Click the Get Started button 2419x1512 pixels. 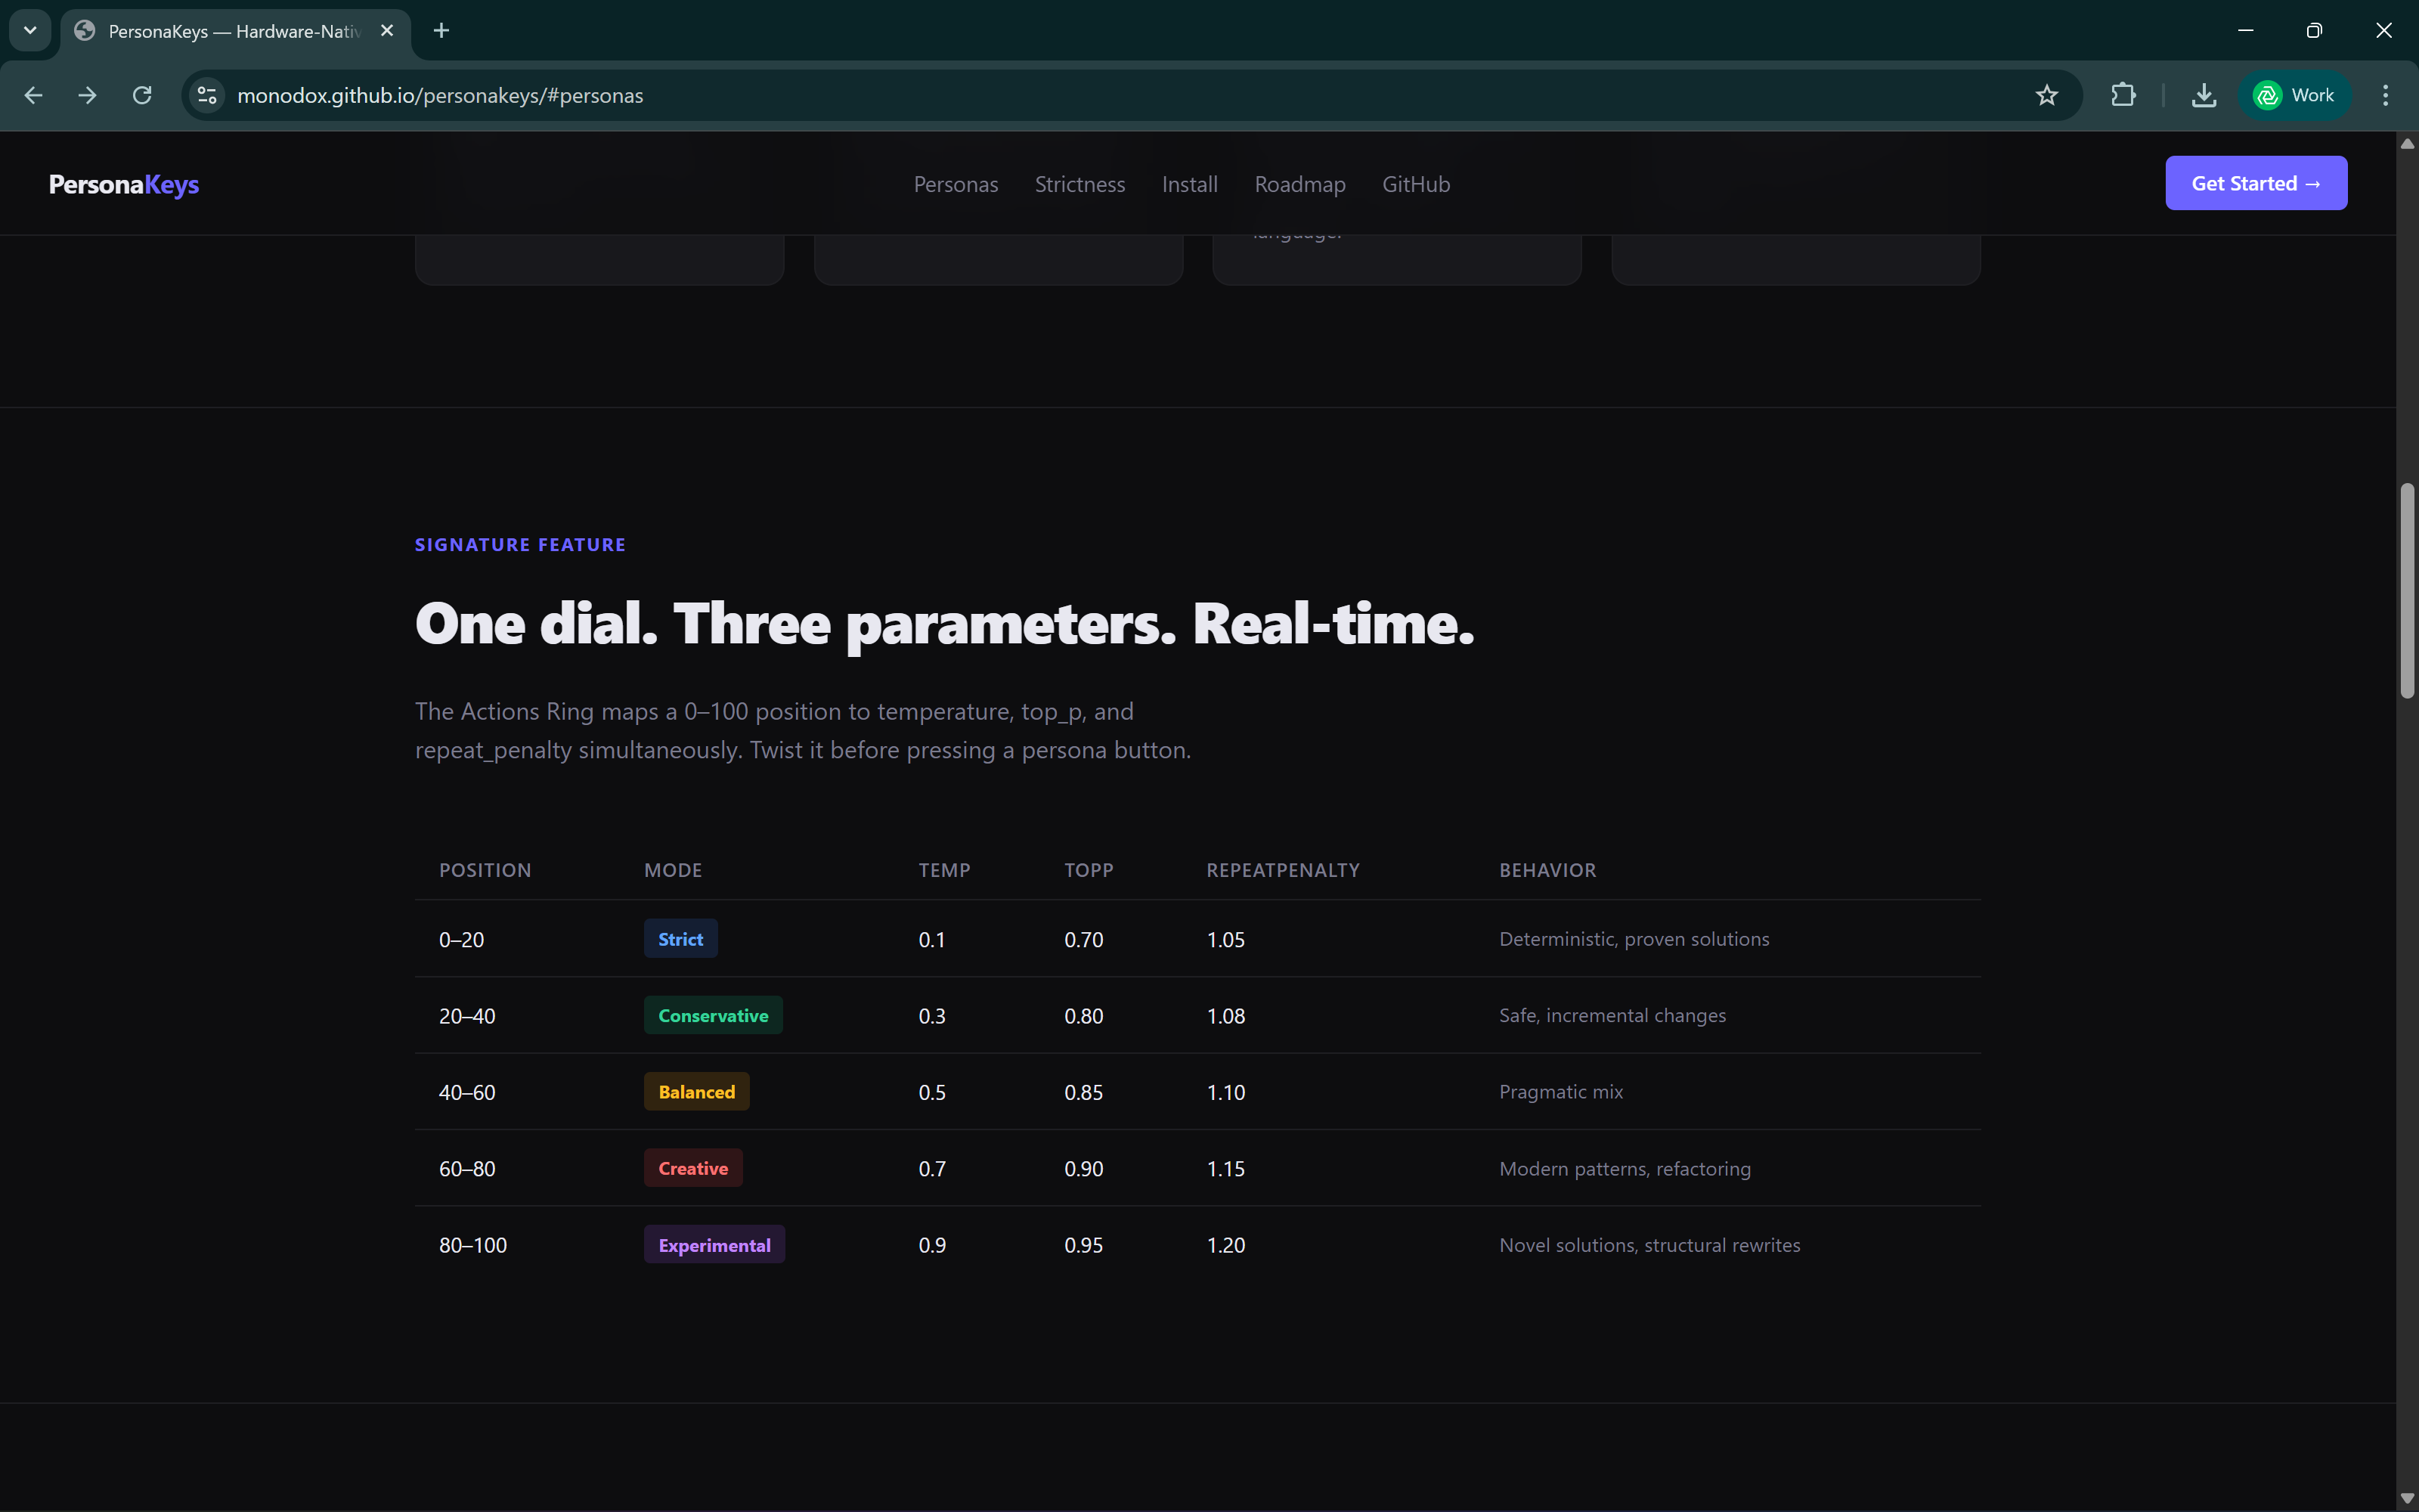2255,183
